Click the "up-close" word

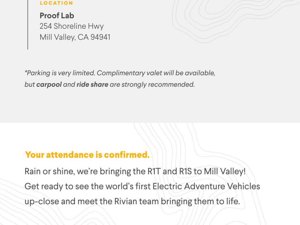(42, 201)
